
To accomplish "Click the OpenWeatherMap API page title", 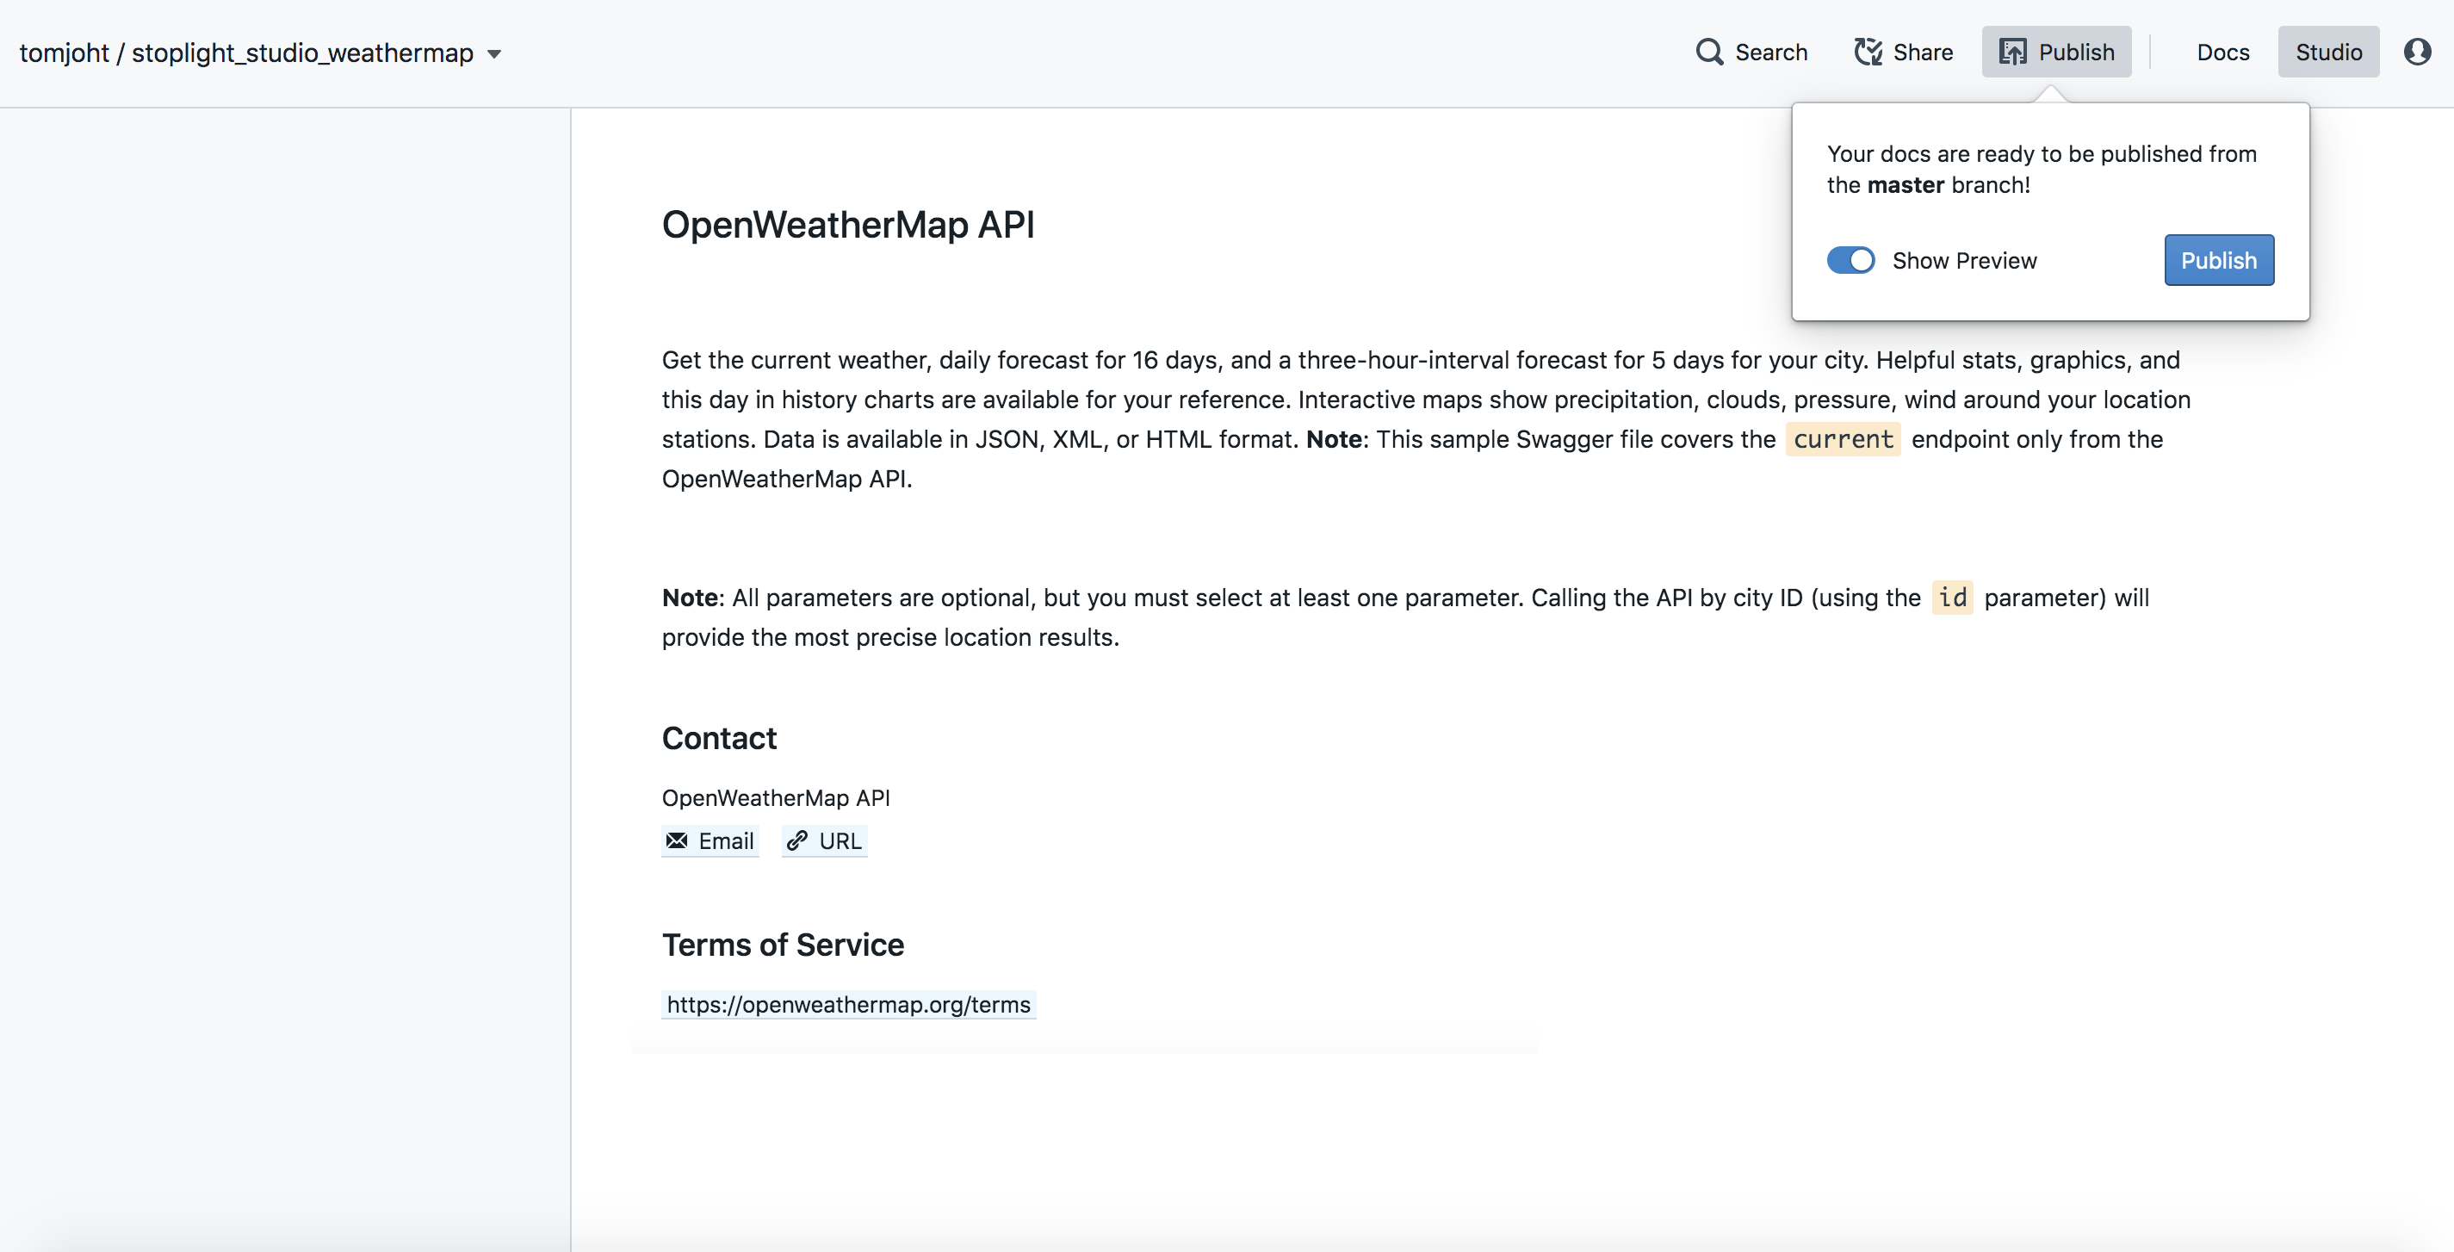I will pos(848,225).
